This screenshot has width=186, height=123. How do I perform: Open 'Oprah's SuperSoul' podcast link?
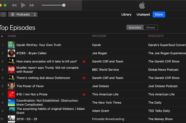click(167, 45)
